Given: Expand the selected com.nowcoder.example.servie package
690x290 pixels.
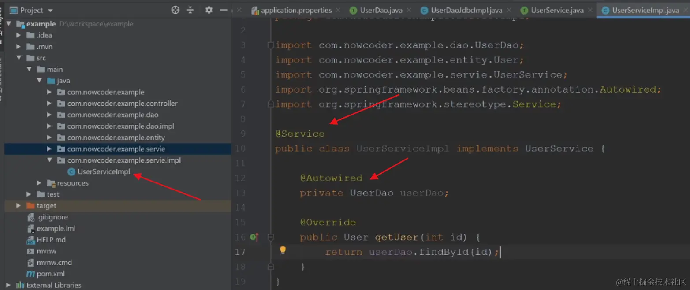Looking at the screenshot, I should tap(49, 149).
